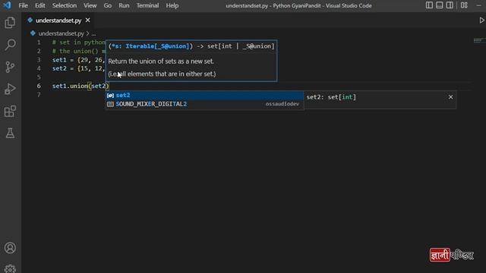Open the Testing flask view
This screenshot has width=486, height=273.
[10, 133]
